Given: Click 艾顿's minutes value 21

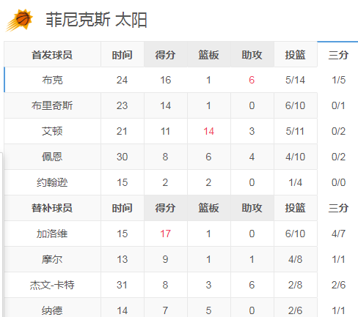Looking at the screenshot, I should coord(122,131).
